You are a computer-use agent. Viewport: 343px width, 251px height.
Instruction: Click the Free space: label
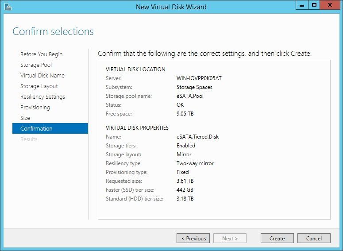119,114
